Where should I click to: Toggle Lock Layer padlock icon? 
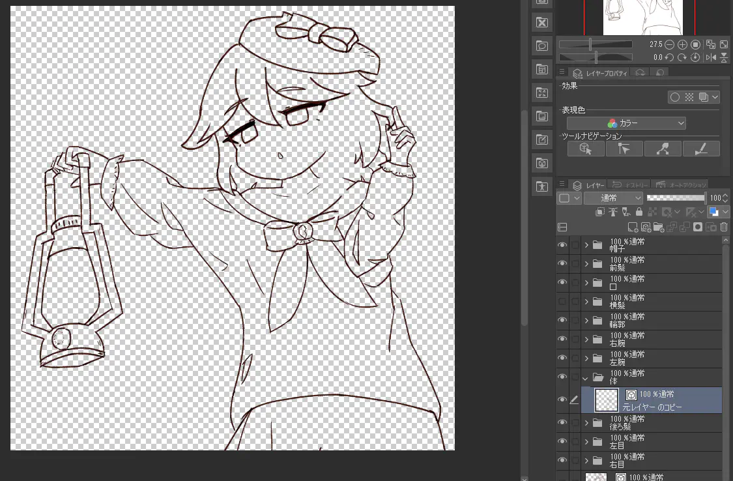pos(639,212)
